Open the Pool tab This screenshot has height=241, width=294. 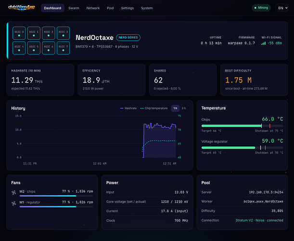pyautogui.click(x=110, y=8)
